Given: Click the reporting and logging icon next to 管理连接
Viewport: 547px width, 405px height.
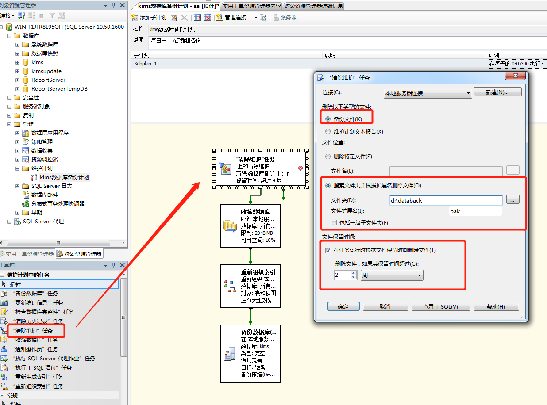Looking at the screenshot, I should [263, 18].
